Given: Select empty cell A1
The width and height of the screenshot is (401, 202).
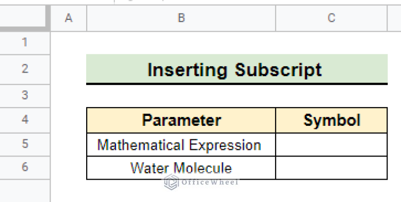Looking at the screenshot, I should coord(68,43).
